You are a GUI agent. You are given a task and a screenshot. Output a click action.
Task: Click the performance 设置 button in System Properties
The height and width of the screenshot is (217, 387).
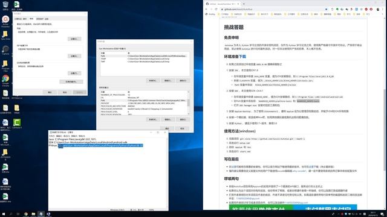point(74,39)
